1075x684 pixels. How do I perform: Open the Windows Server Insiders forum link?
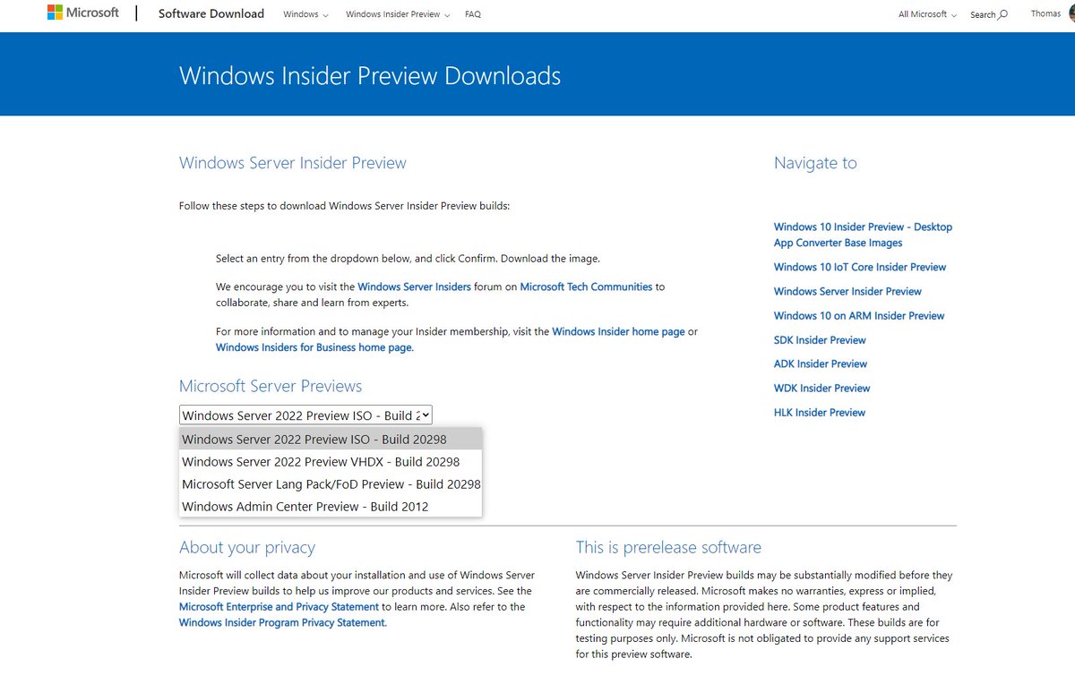(x=414, y=286)
